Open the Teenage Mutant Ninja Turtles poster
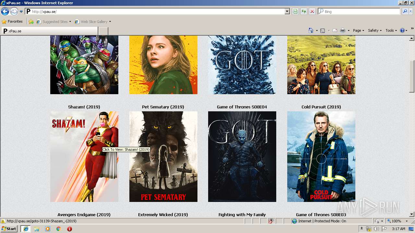The height and width of the screenshot is (233, 415). click(x=84, y=65)
